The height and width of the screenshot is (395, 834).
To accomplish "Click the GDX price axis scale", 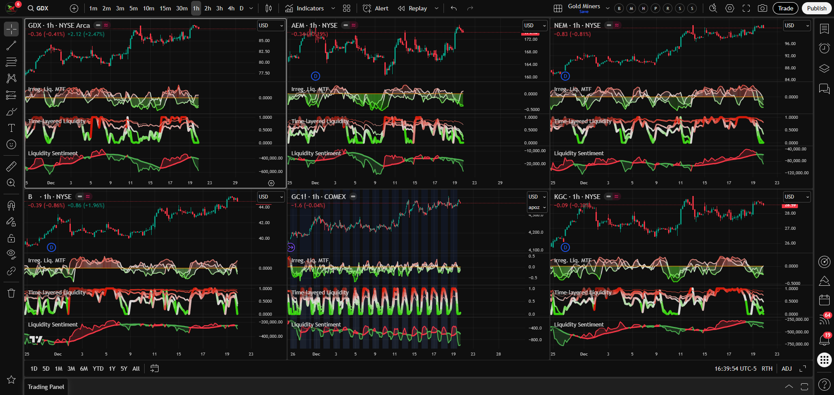I will [x=270, y=56].
